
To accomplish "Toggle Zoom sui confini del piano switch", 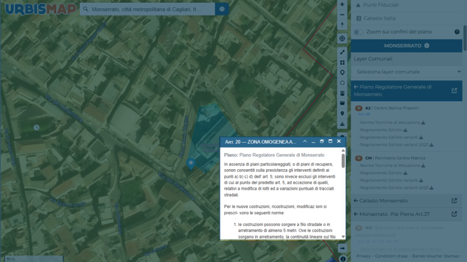I will 359,32.
